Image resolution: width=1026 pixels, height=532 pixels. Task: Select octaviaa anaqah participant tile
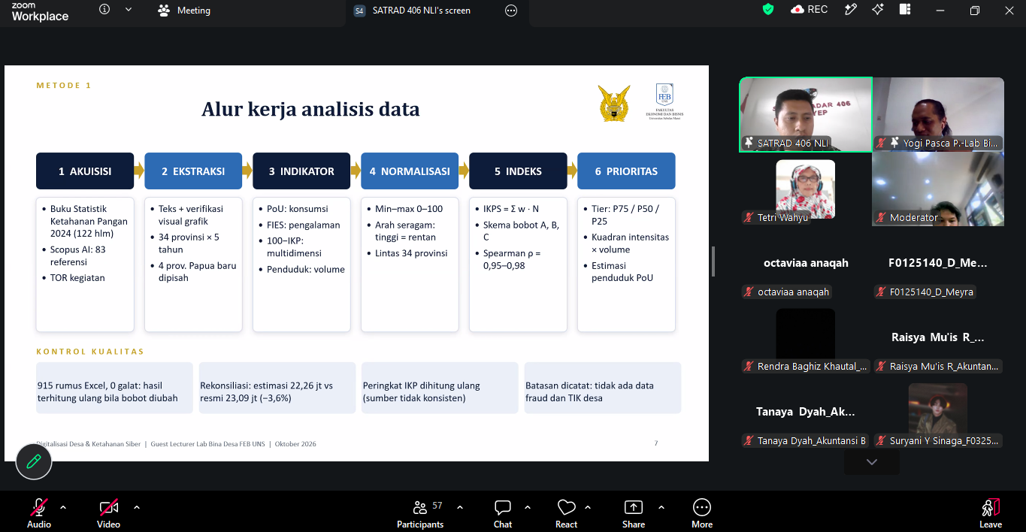[806, 264]
